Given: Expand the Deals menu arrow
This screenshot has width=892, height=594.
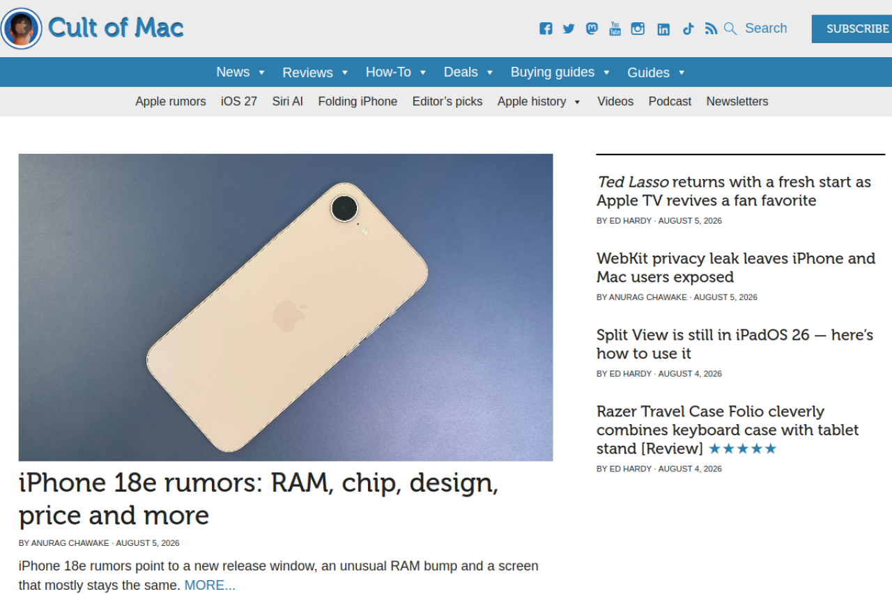Looking at the screenshot, I should 489,72.
